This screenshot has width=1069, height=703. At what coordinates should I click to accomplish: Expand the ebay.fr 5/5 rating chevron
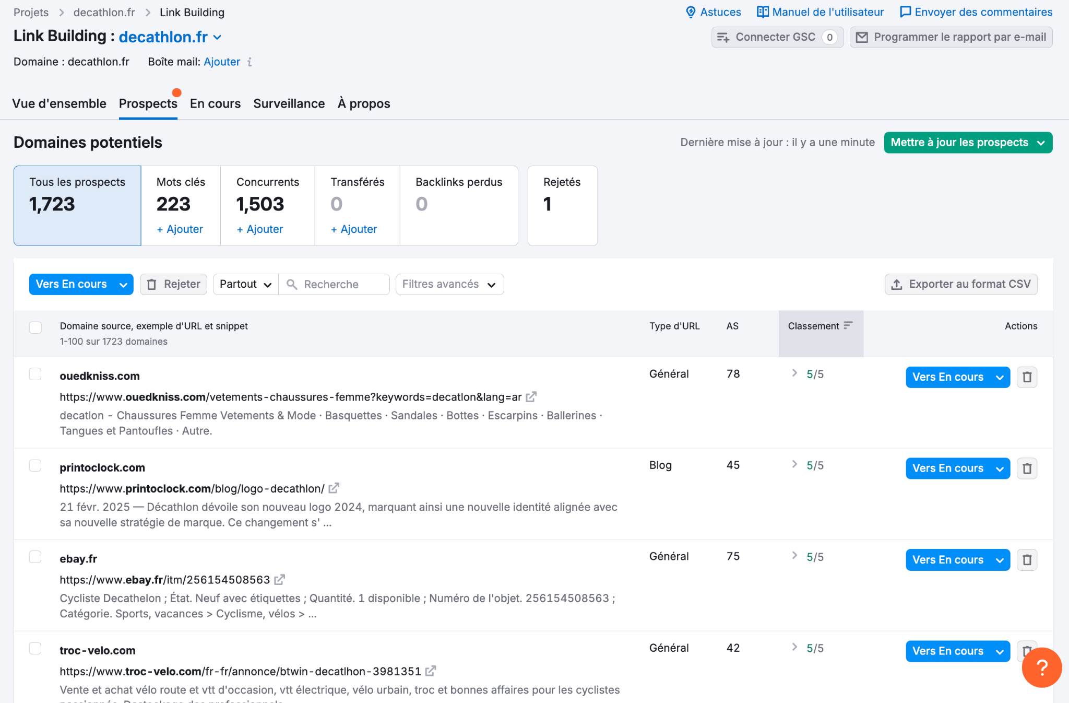[794, 555]
